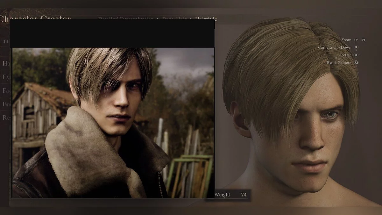Click the Rotate R stick icon
This screenshot has height=215, width=382.
(356, 55)
